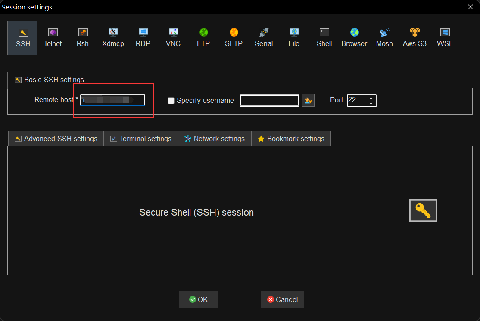
Task: Choose the File session type
Action: 294,38
